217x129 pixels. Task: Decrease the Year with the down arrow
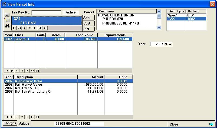(166, 44)
